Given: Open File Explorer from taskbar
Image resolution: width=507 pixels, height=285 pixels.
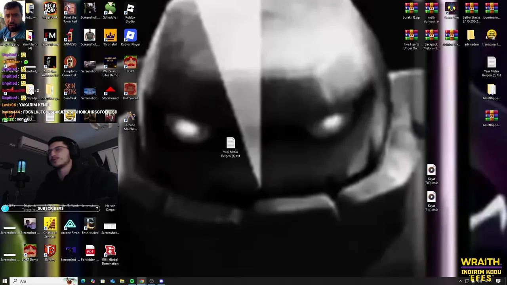Looking at the screenshot, I should click(x=122, y=281).
